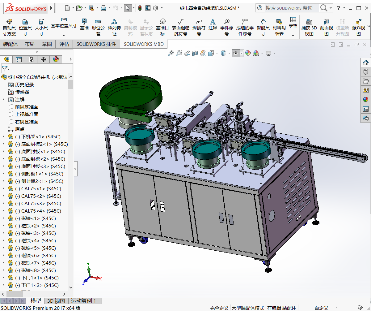Select the 零件序号 balloon tool
Image resolution: width=371 pixels, height=311 pixels.
227,27
